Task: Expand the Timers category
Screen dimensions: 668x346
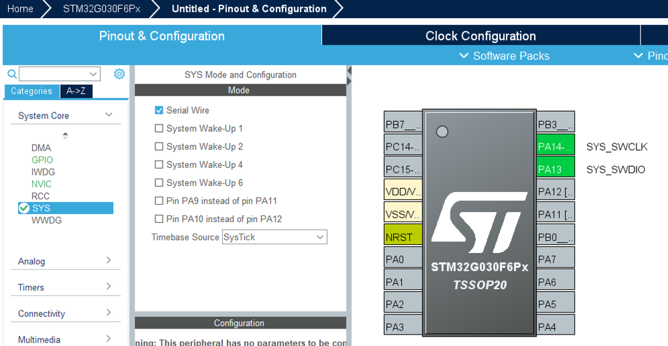Action: pos(108,286)
